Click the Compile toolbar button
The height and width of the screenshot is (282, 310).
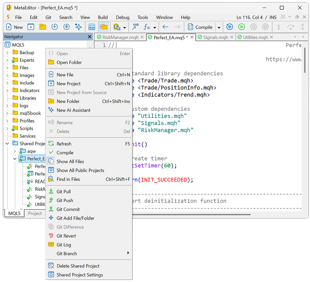click(200, 27)
